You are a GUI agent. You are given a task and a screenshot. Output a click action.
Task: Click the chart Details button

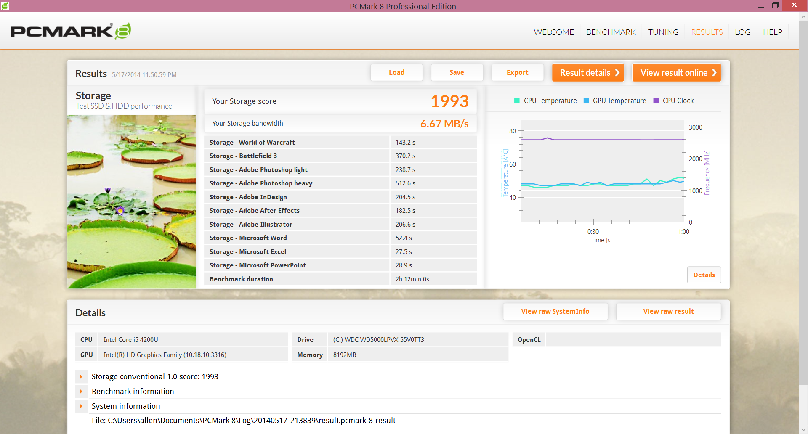click(704, 275)
